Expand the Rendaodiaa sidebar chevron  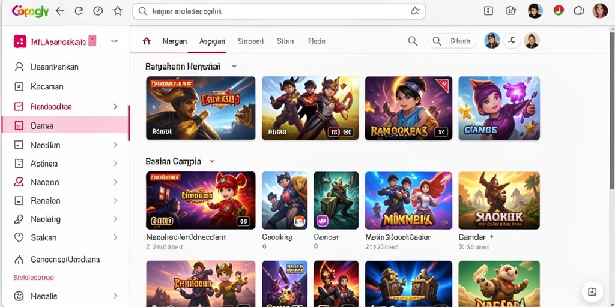point(115,107)
